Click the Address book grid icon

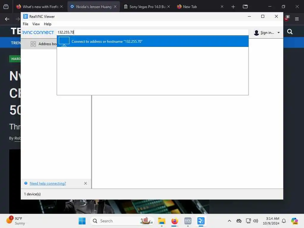pos(33,44)
